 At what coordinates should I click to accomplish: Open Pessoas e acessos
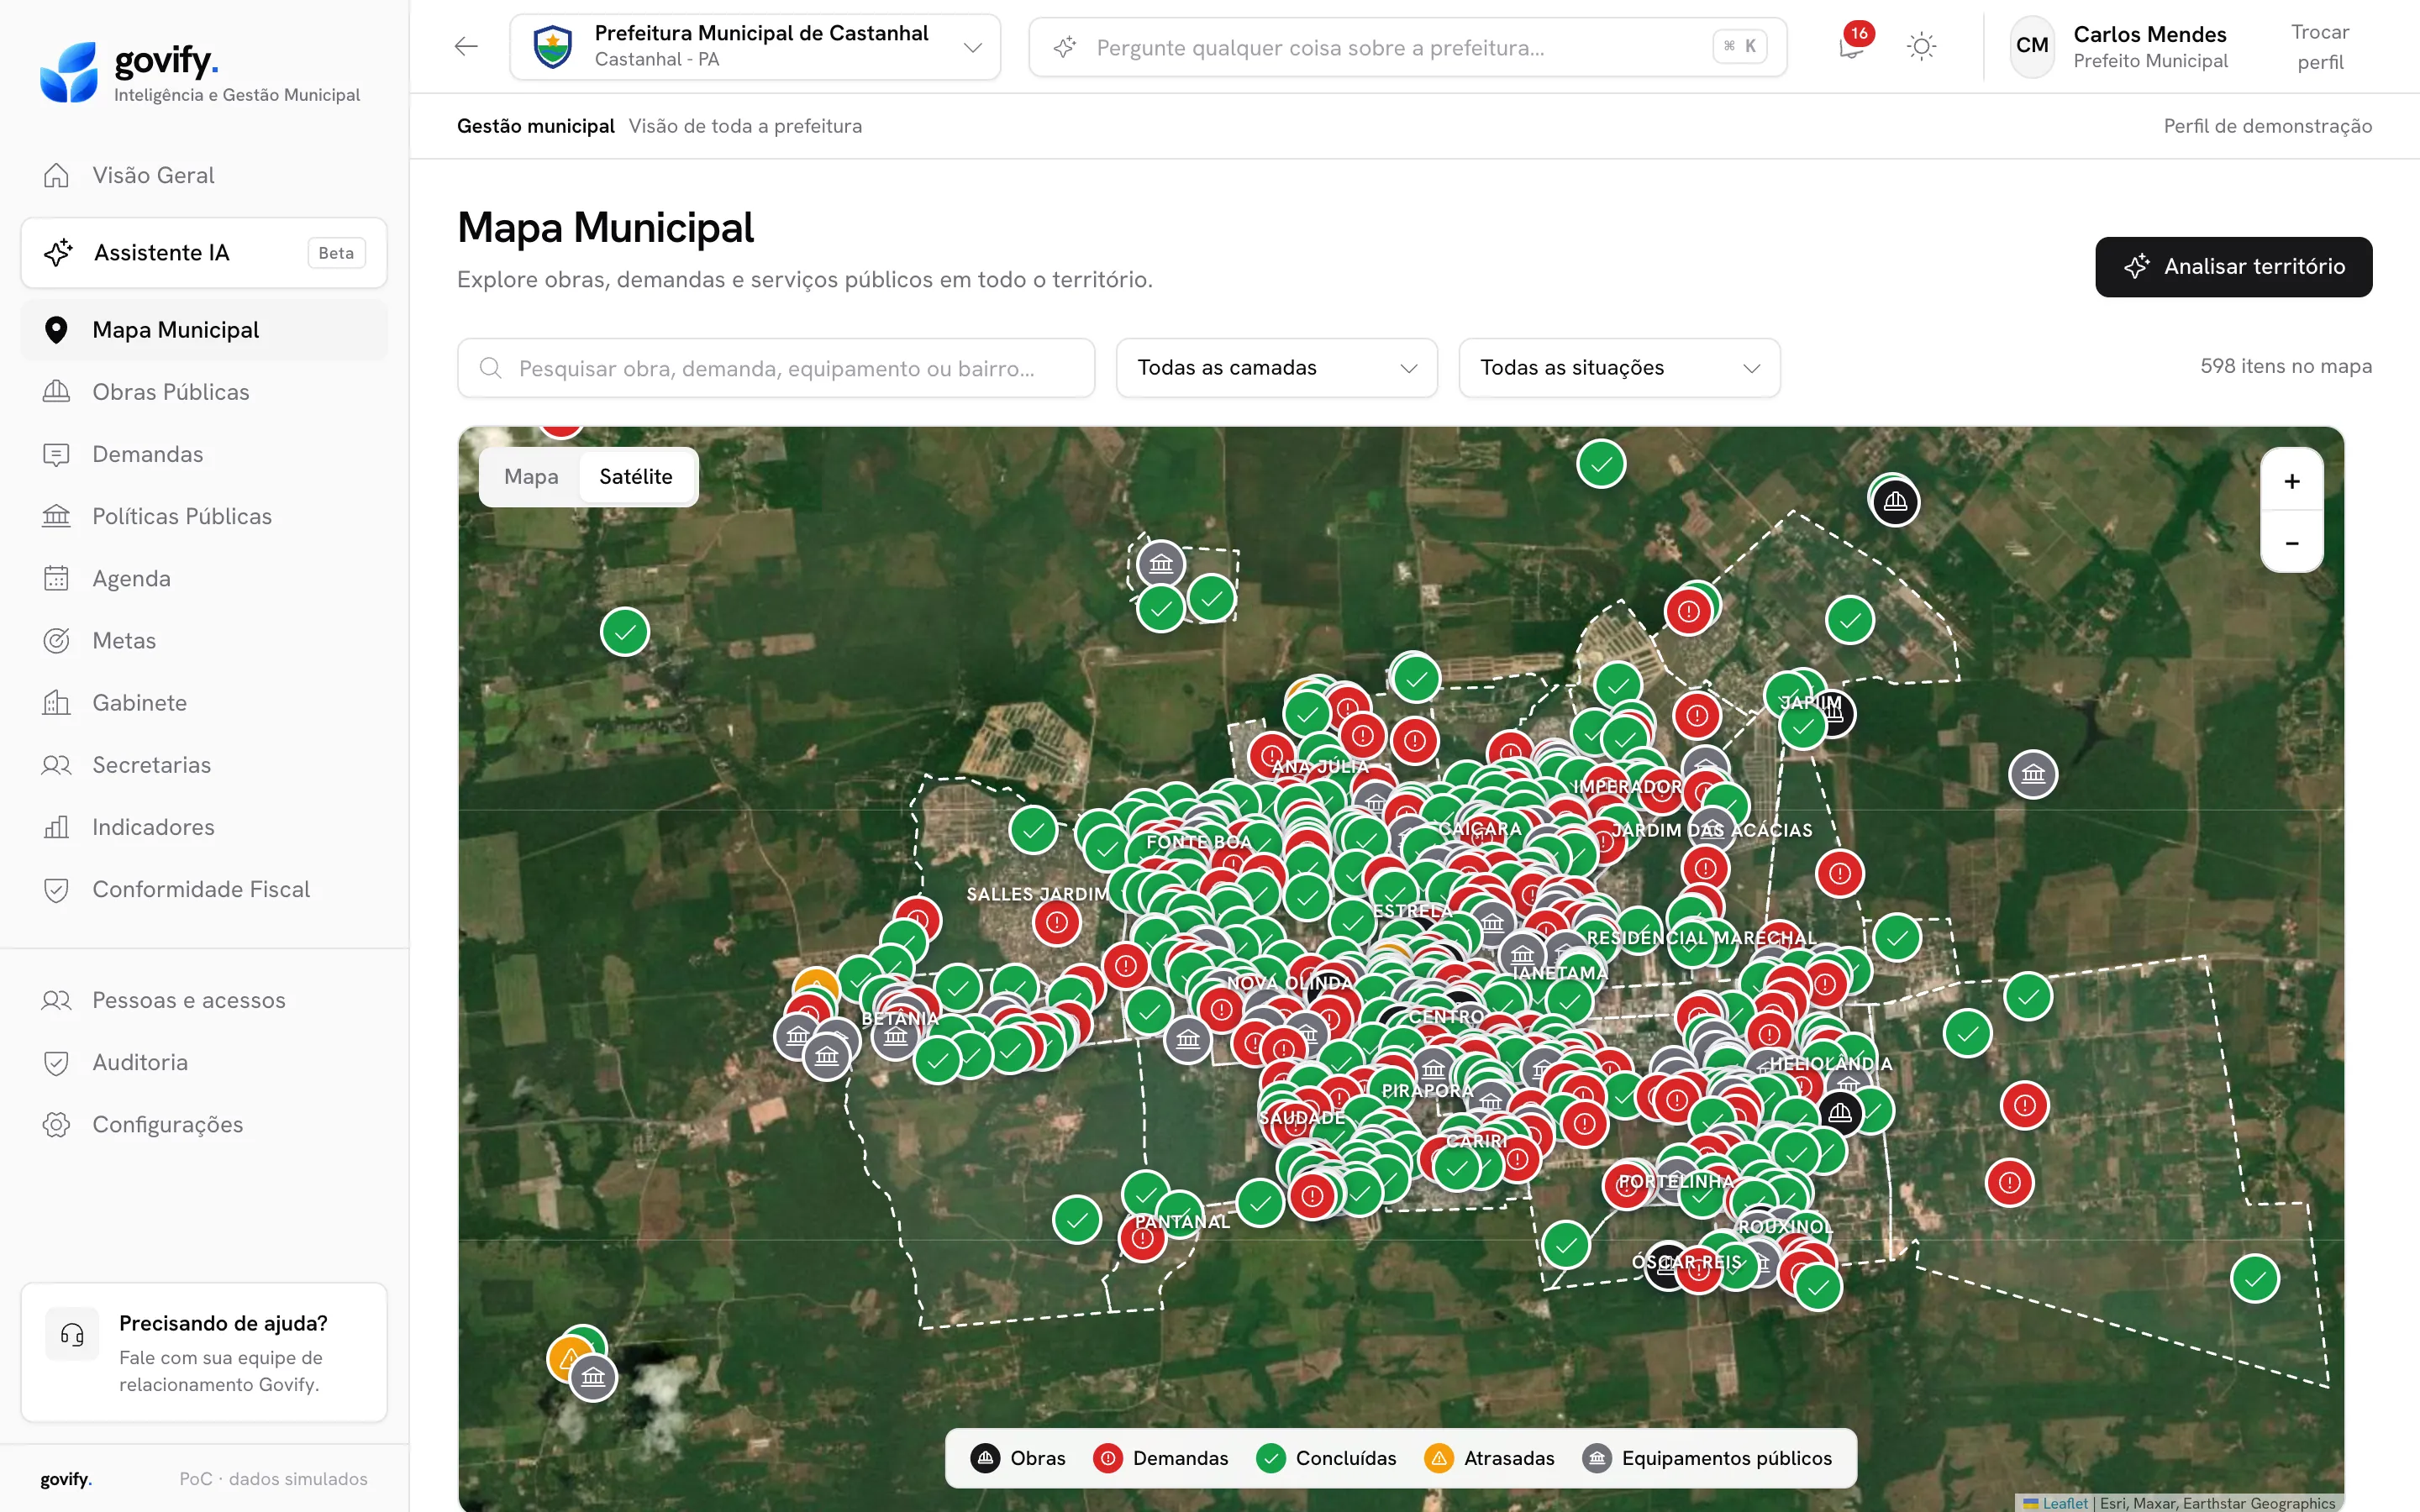coord(204,1000)
